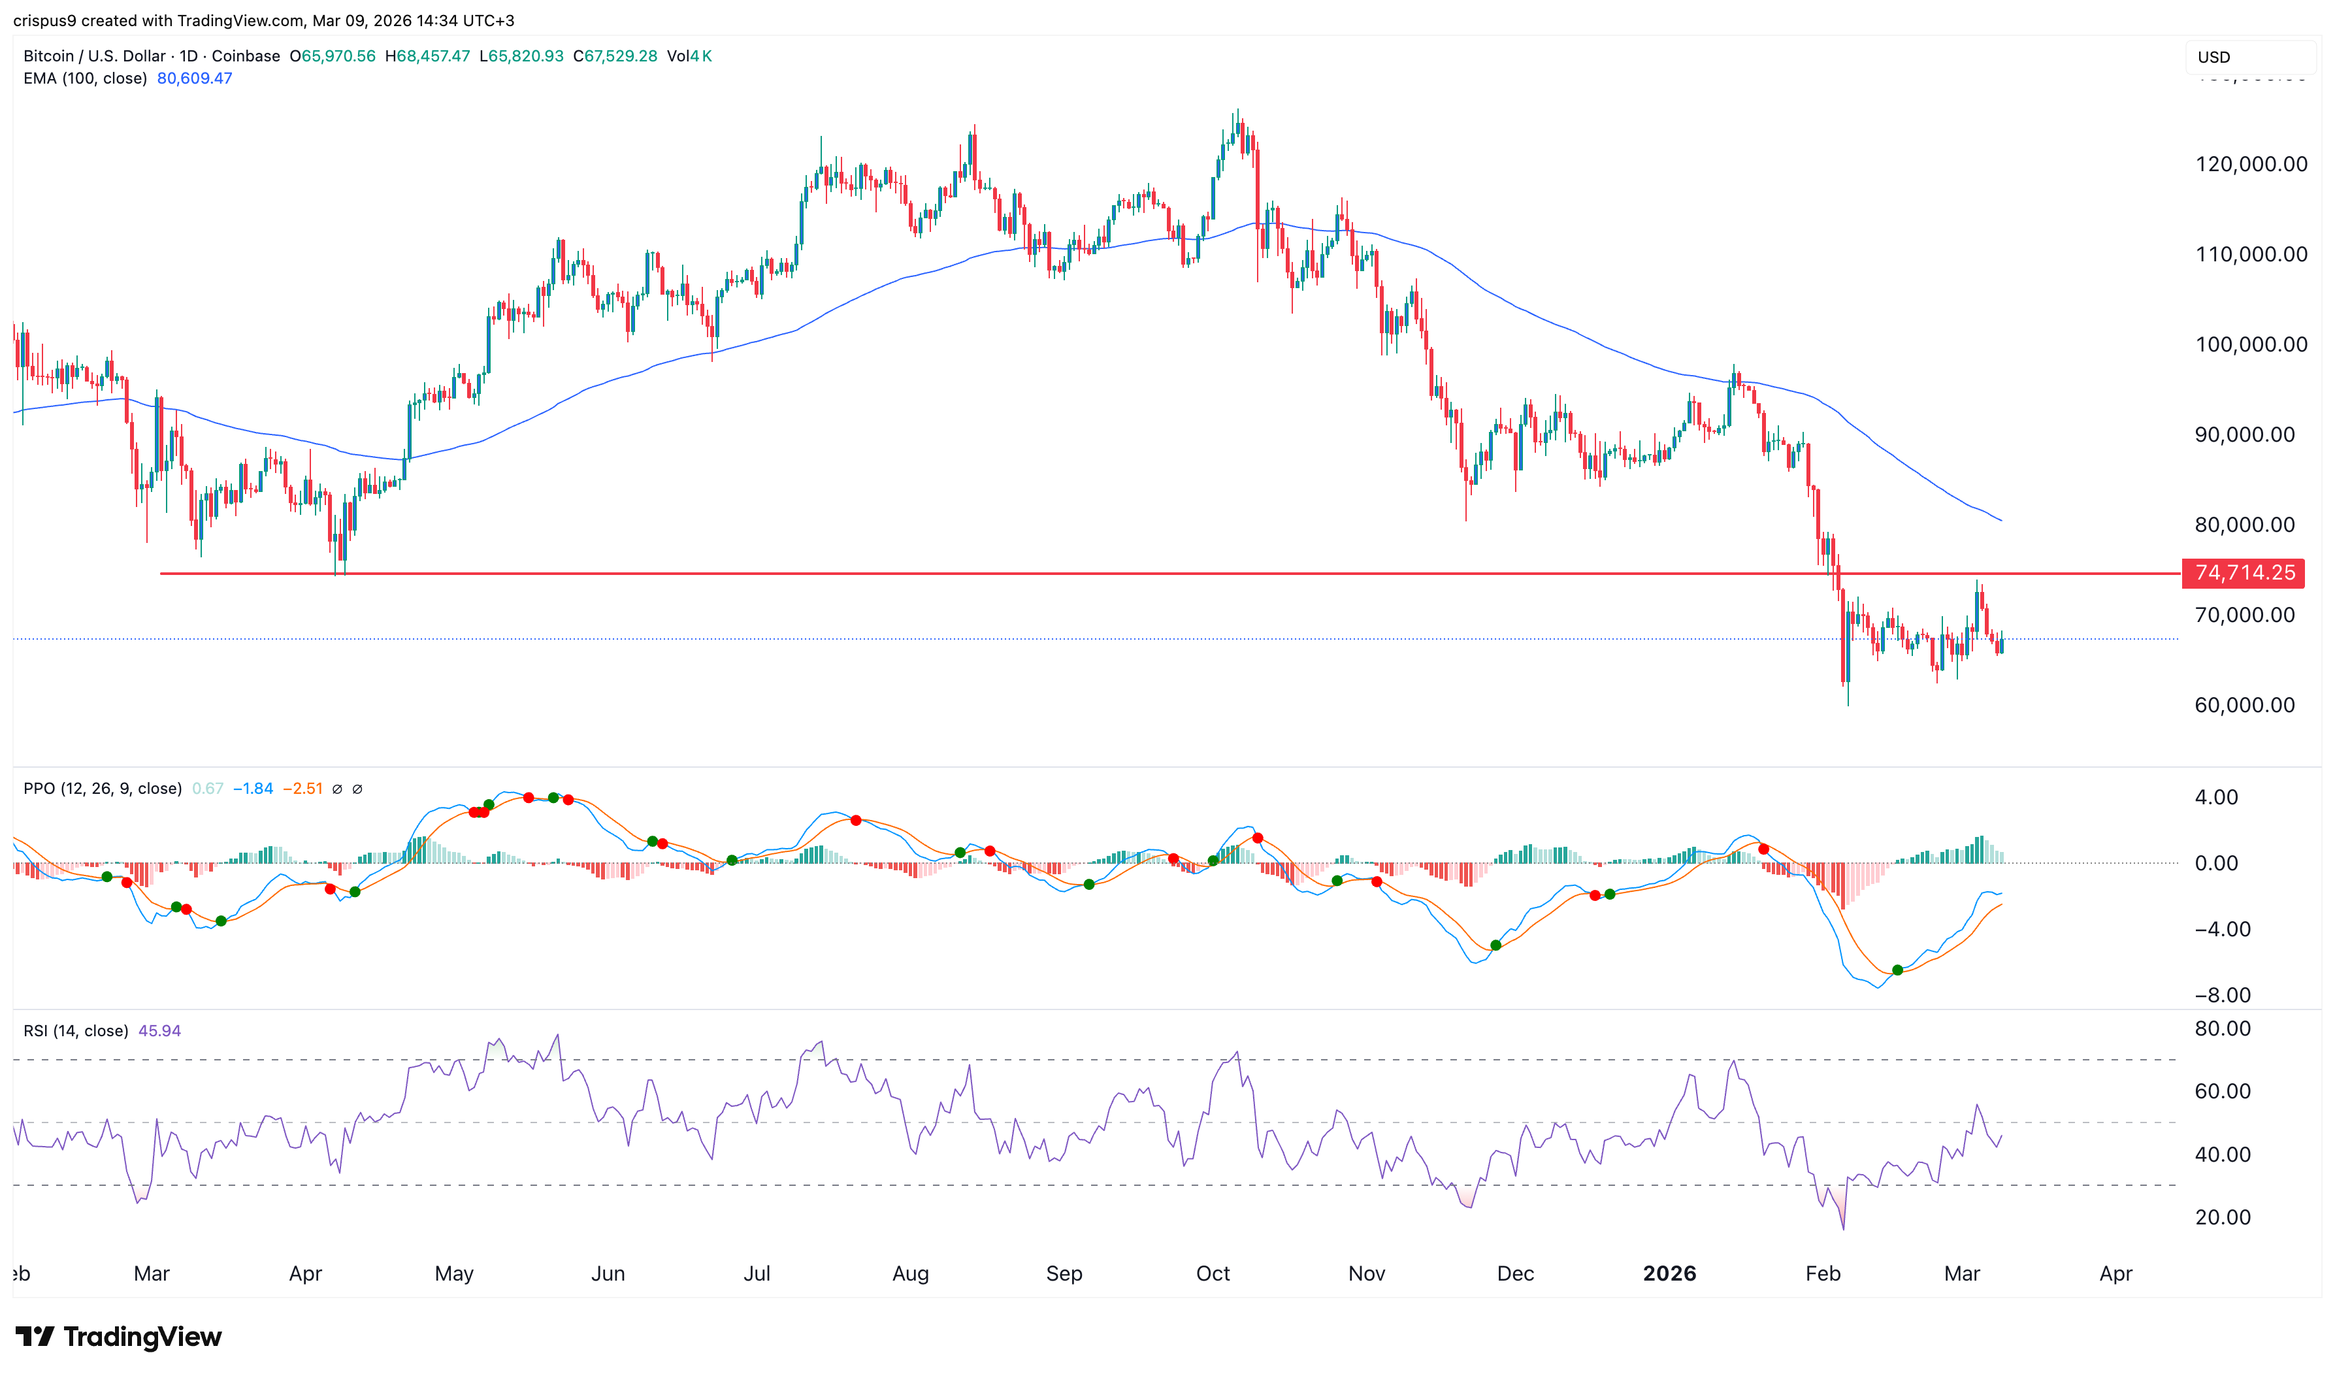Click the TradingView wordmark text
Viewport: 2335px width, 1376px height.
pyautogui.click(x=142, y=1336)
